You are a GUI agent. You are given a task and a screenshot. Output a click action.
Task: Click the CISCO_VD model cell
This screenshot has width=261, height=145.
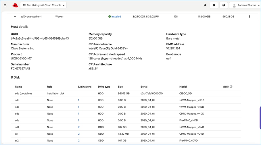186,93
